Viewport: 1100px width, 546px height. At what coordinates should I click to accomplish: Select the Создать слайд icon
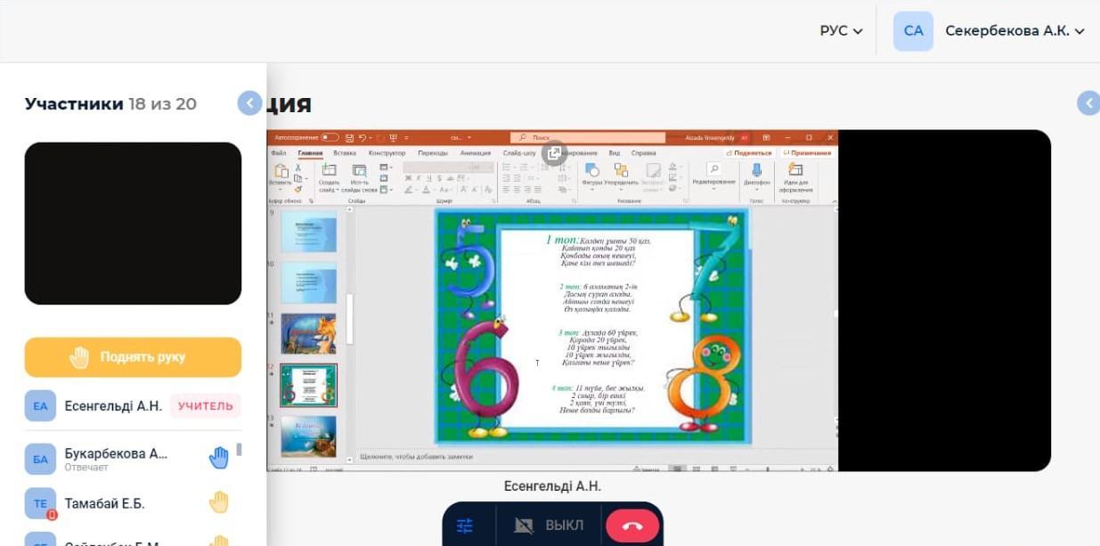tap(330, 170)
